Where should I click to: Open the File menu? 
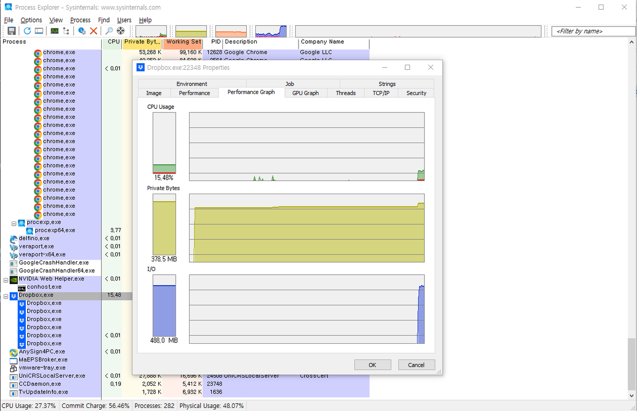click(9, 20)
